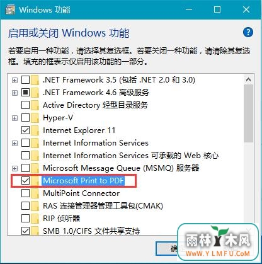262x264 pixels.
Task: Uncheck the Microsoft Print to PDF checkbox
Action: click(25, 181)
